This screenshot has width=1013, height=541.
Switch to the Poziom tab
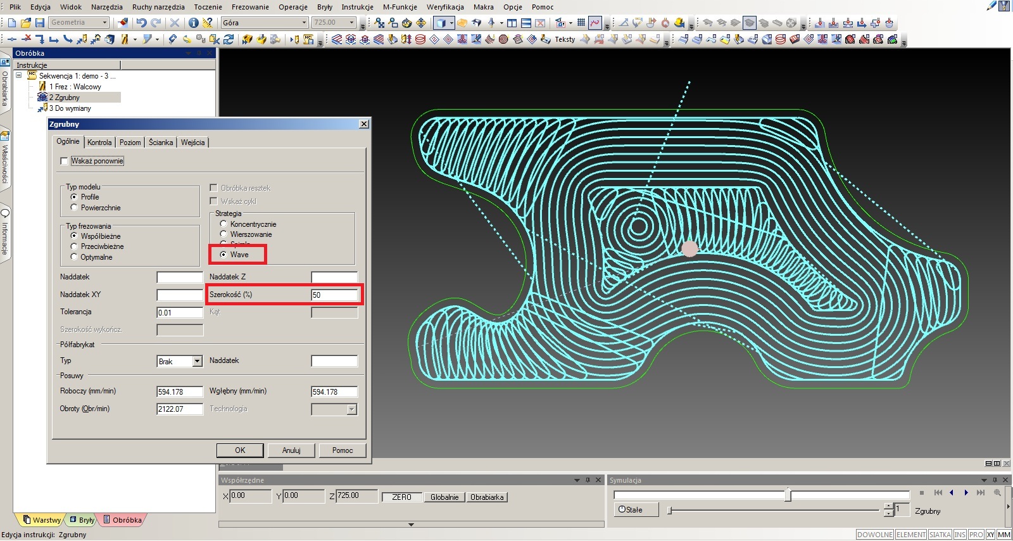pyautogui.click(x=130, y=143)
